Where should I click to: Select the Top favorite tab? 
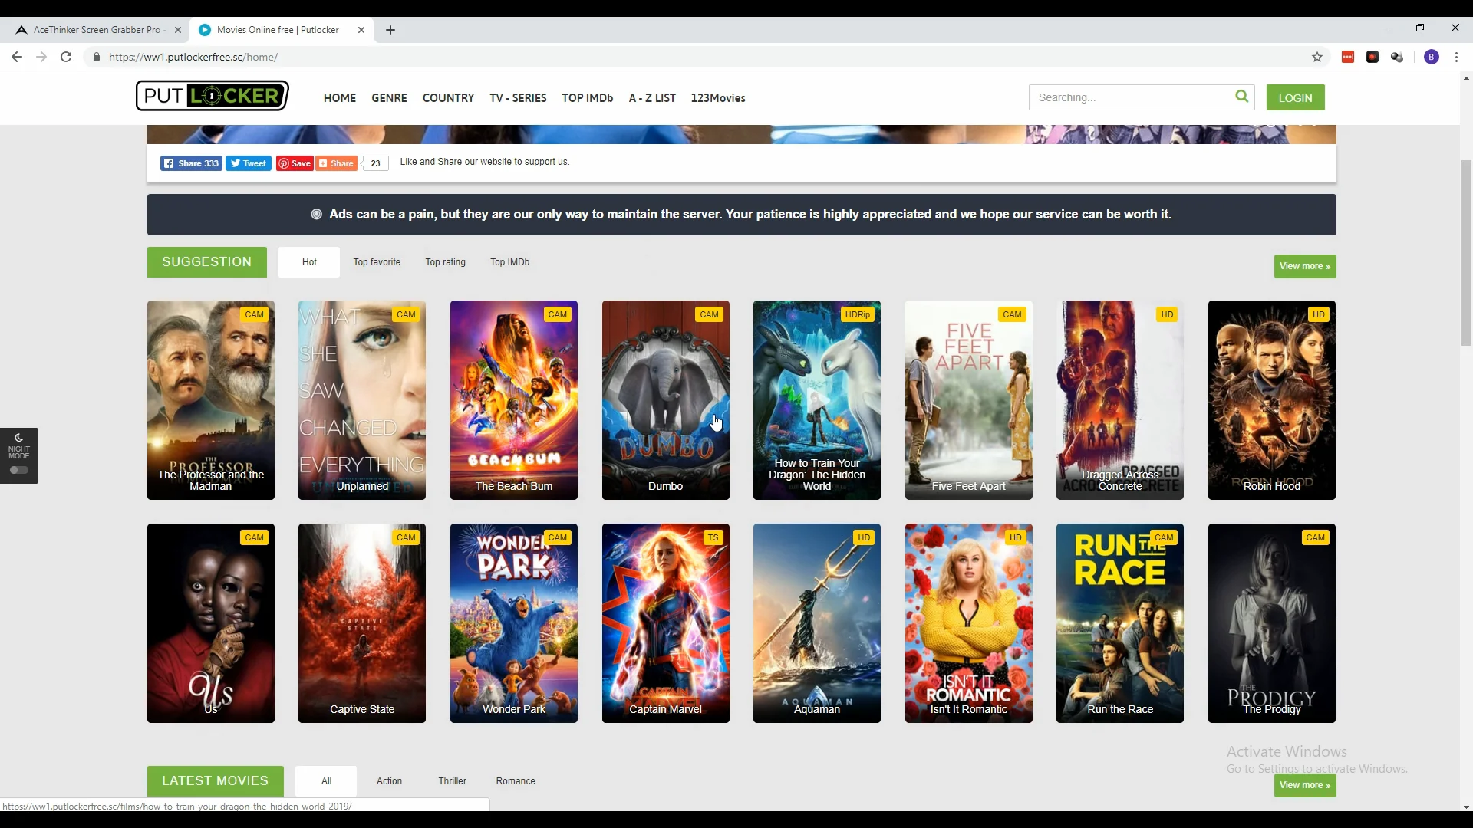375,261
